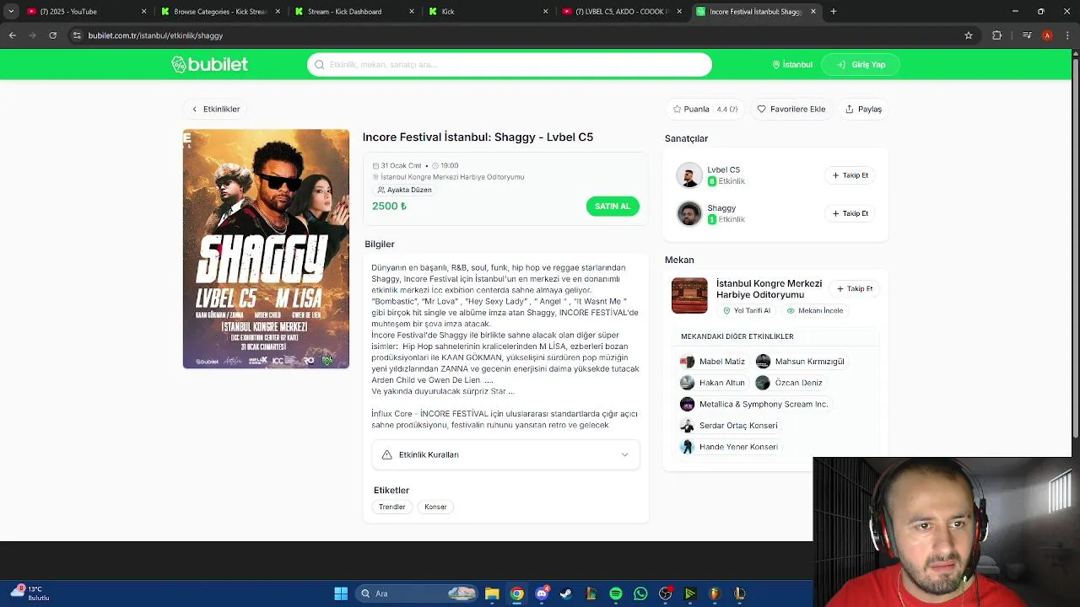Open WhatsApp from the taskbar

point(640,594)
